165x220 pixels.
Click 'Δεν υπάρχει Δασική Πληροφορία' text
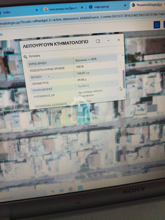point(90,93)
